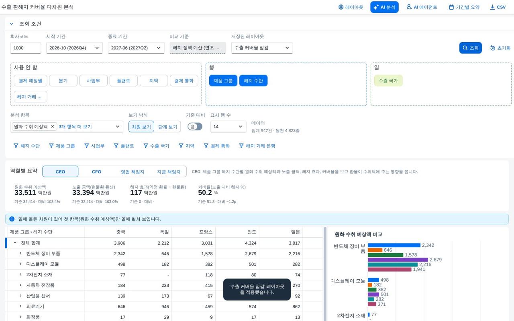The width and height of the screenshot is (514, 321).
Task: Focus the 회사코드 input field
Action: [x=26, y=48]
